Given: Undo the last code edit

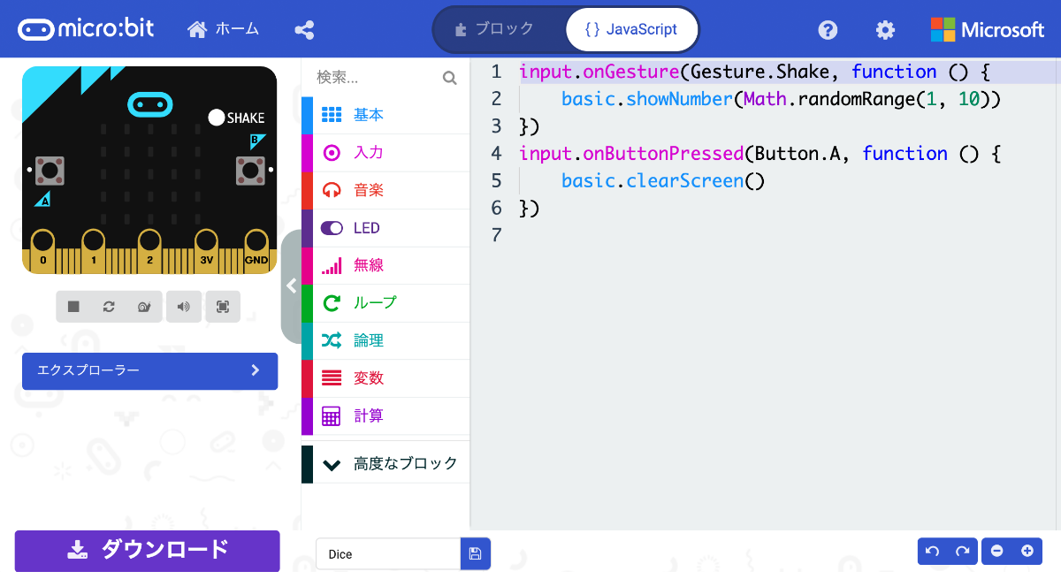Looking at the screenshot, I should tap(931, 551).
